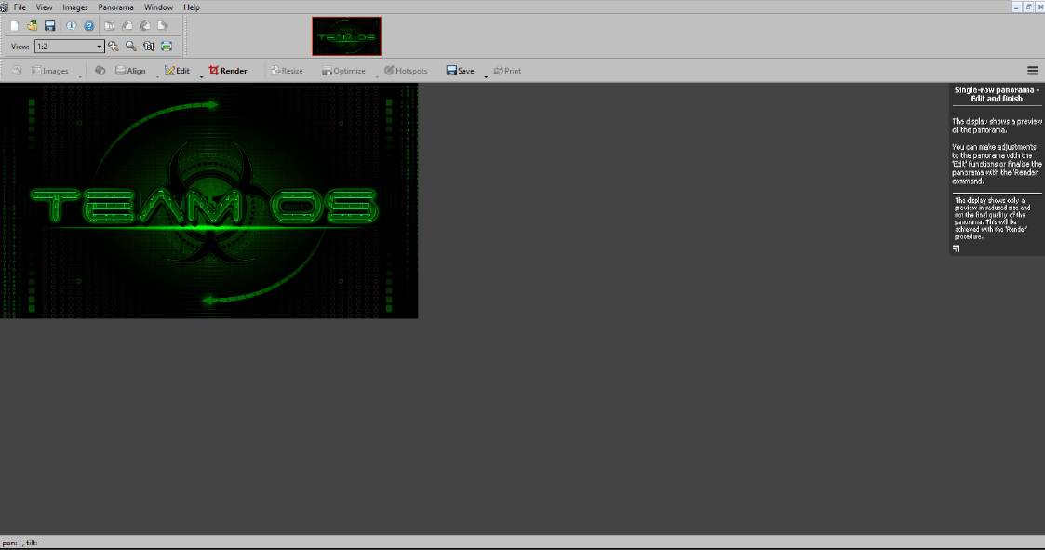
Task: Click the grayed rotate 180 degrees icon
Action: tap(144, 26)
